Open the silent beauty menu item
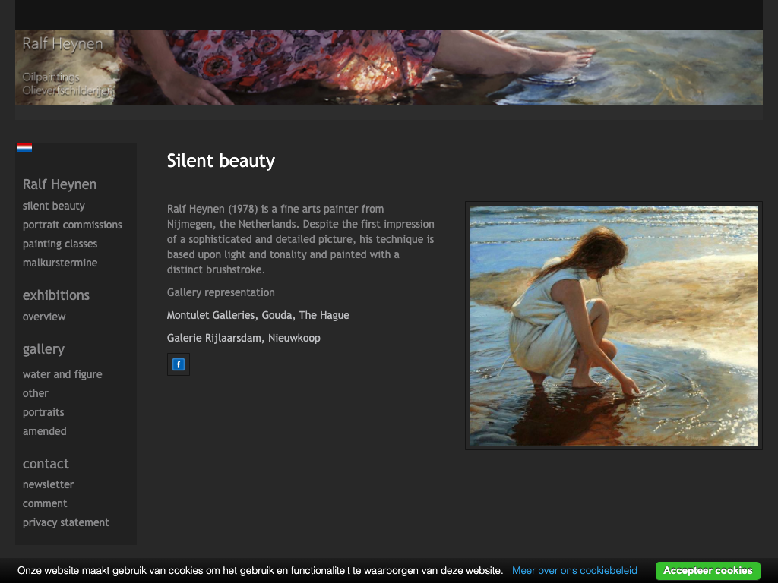The width and height of the screenshot is (778, 583). tap(54, 206)
